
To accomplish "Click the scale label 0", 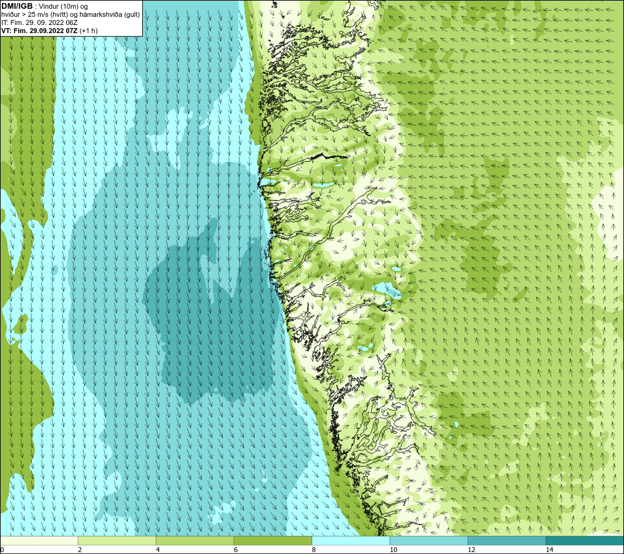I will pyautogui.click(x=2, y=550).
